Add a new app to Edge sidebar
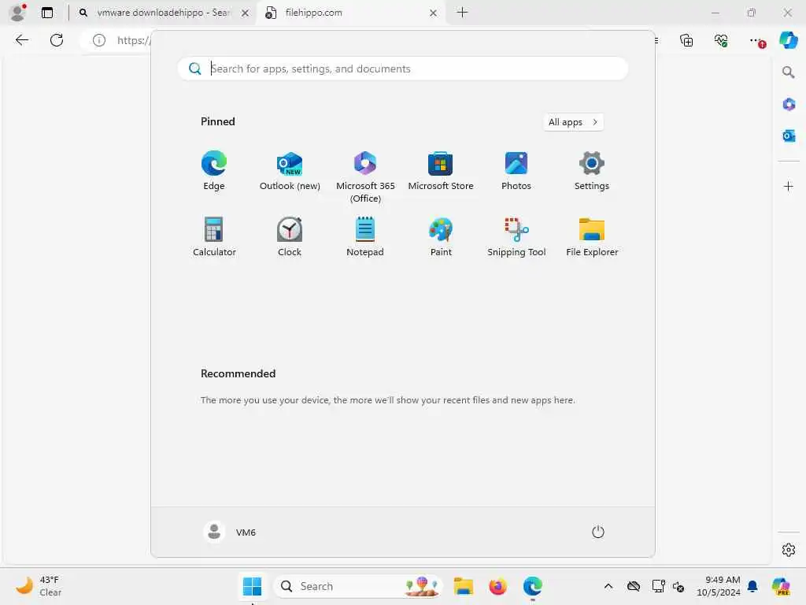The height and width of the screenshot is (605, 806). pos(788,186)
